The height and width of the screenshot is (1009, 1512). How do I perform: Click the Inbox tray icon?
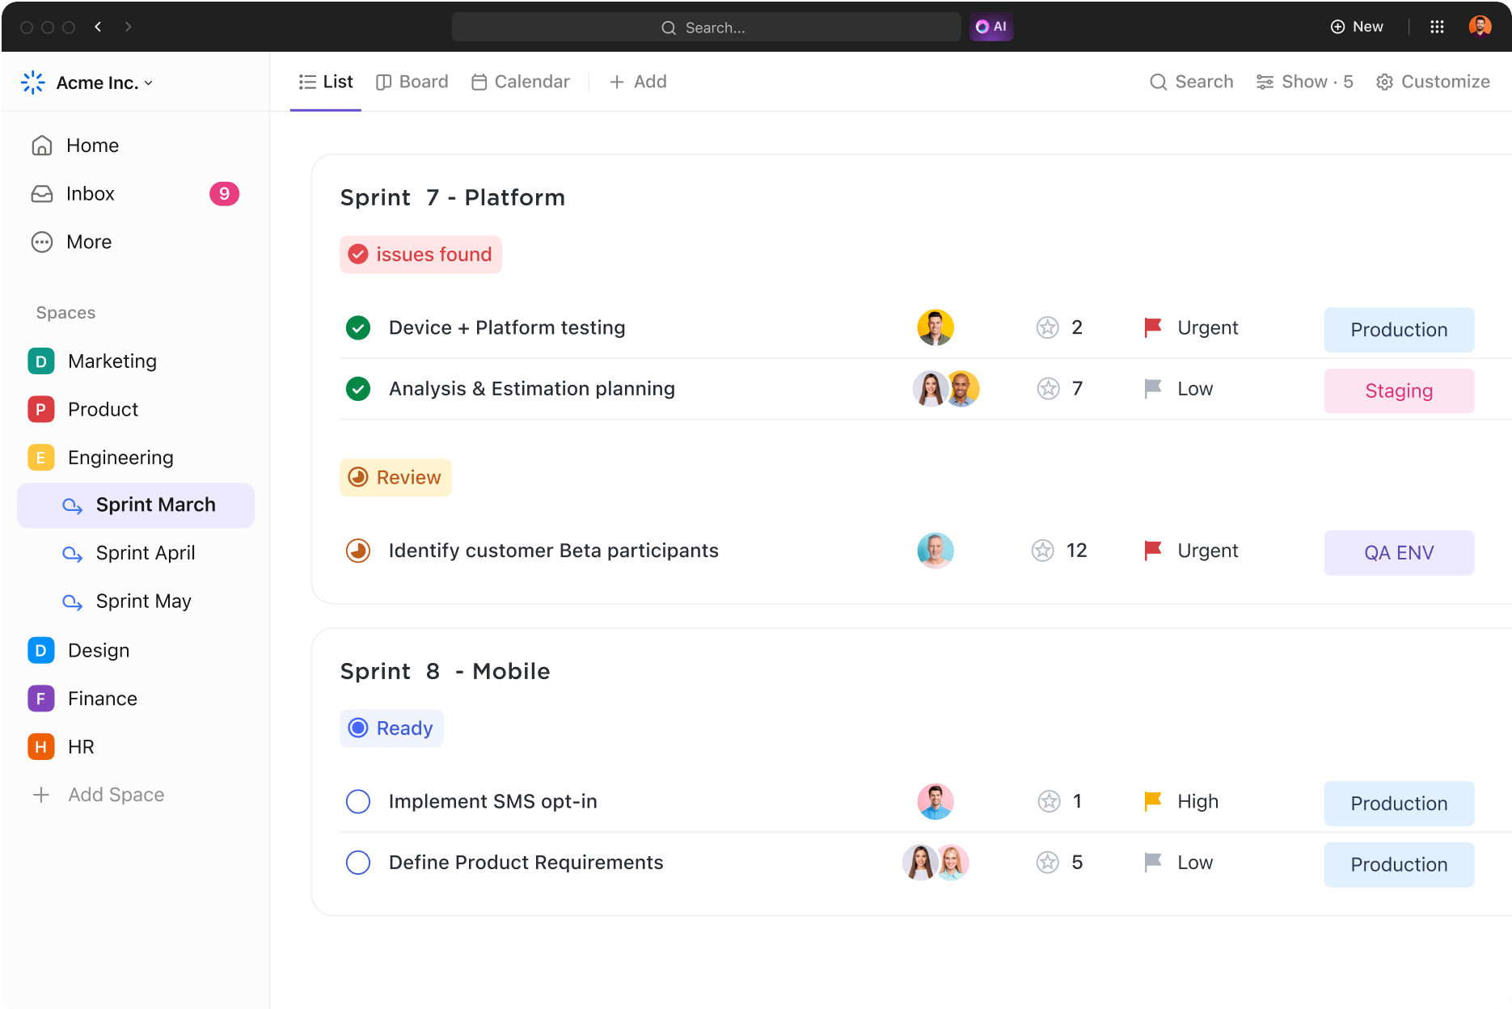[42, 194]
